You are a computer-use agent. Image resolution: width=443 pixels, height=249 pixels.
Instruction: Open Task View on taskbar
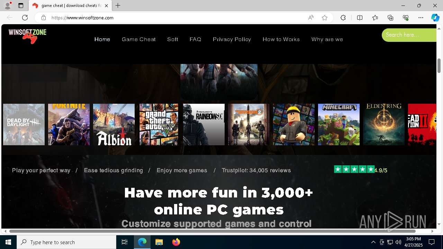[125, 242]
